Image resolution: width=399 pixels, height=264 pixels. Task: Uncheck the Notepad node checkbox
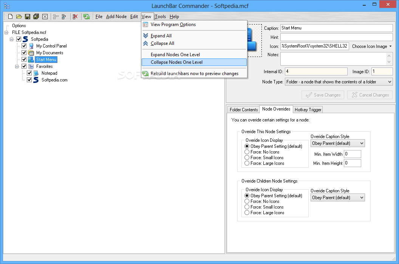29,73
